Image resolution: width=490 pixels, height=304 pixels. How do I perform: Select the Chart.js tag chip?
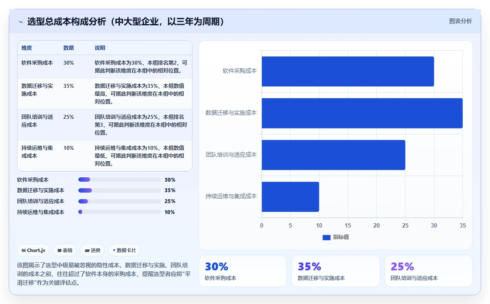[x=33, y=250]
